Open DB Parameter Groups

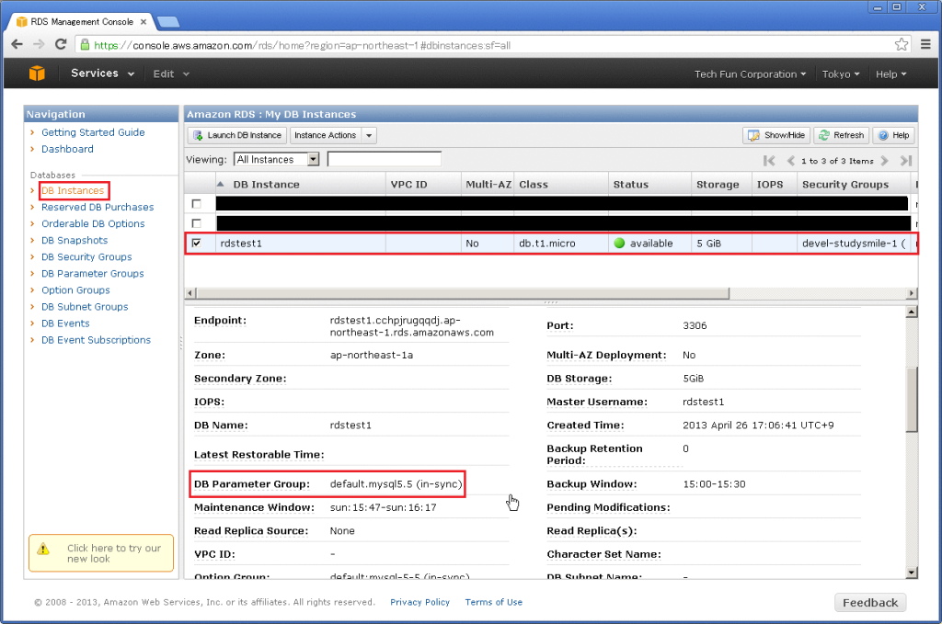tap(93, 274)
